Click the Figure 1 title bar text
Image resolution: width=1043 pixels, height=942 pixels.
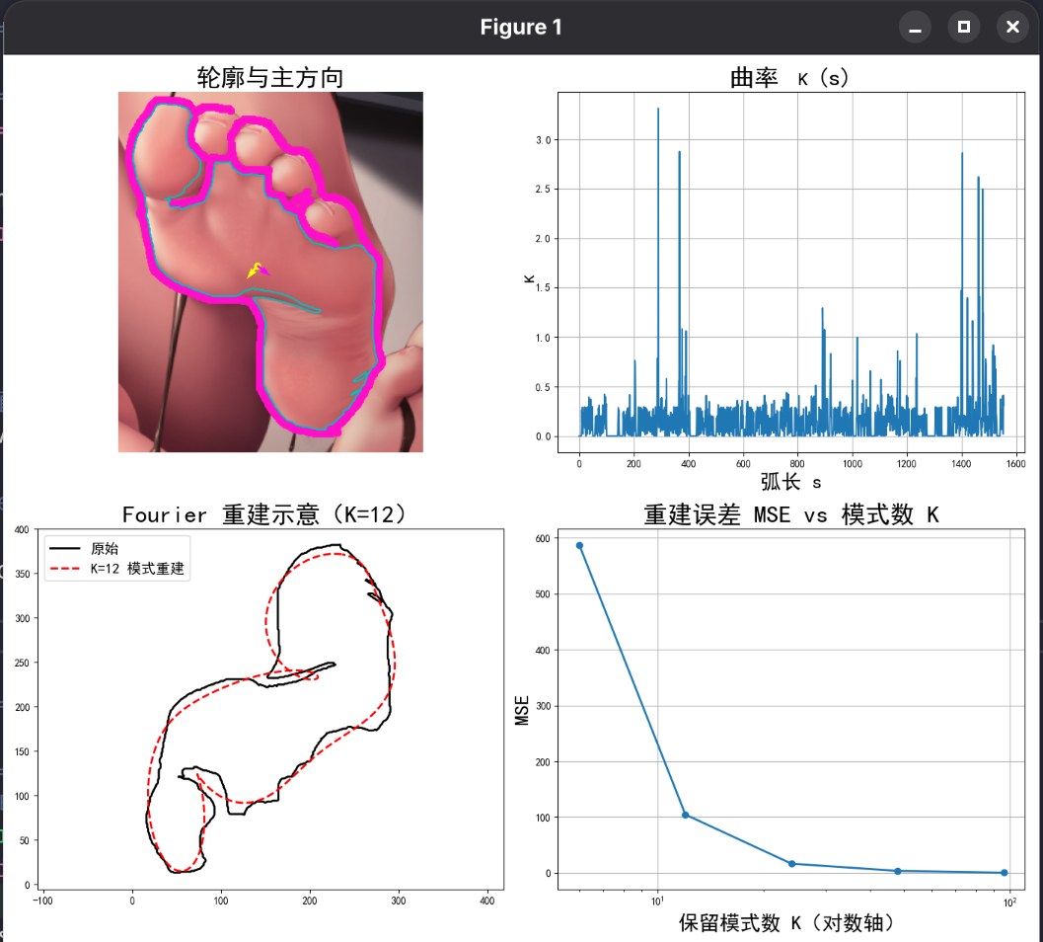click(x=521, y=28)
